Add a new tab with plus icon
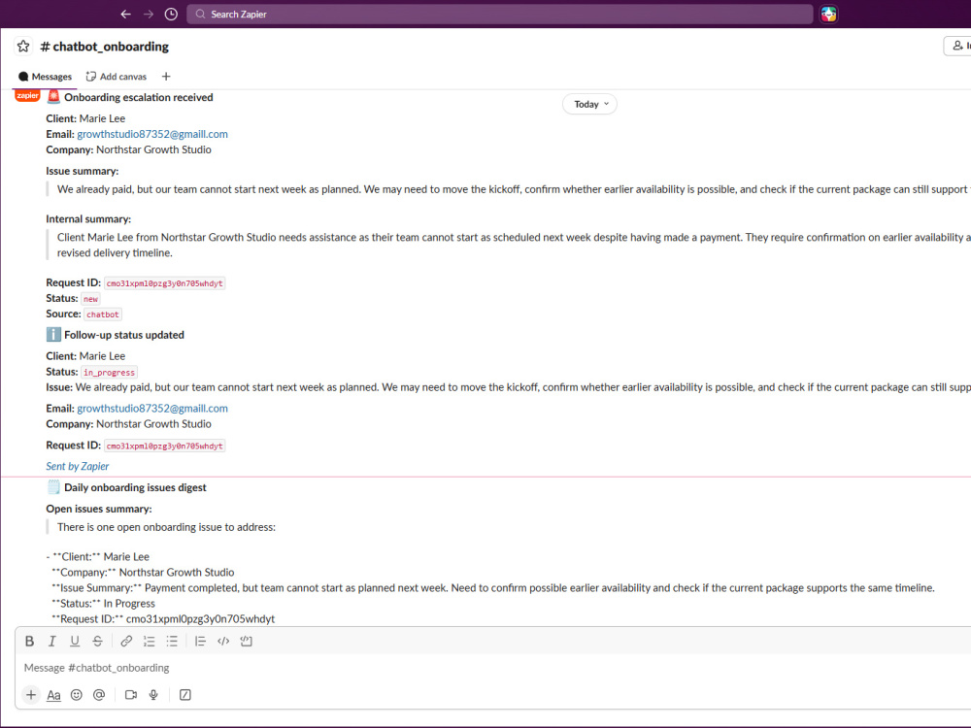The width and height of the screenshot is (971, 728). pos(166,77)
